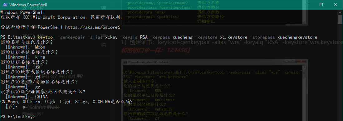Click the gk answer after [Unknown]

point(38,67)
